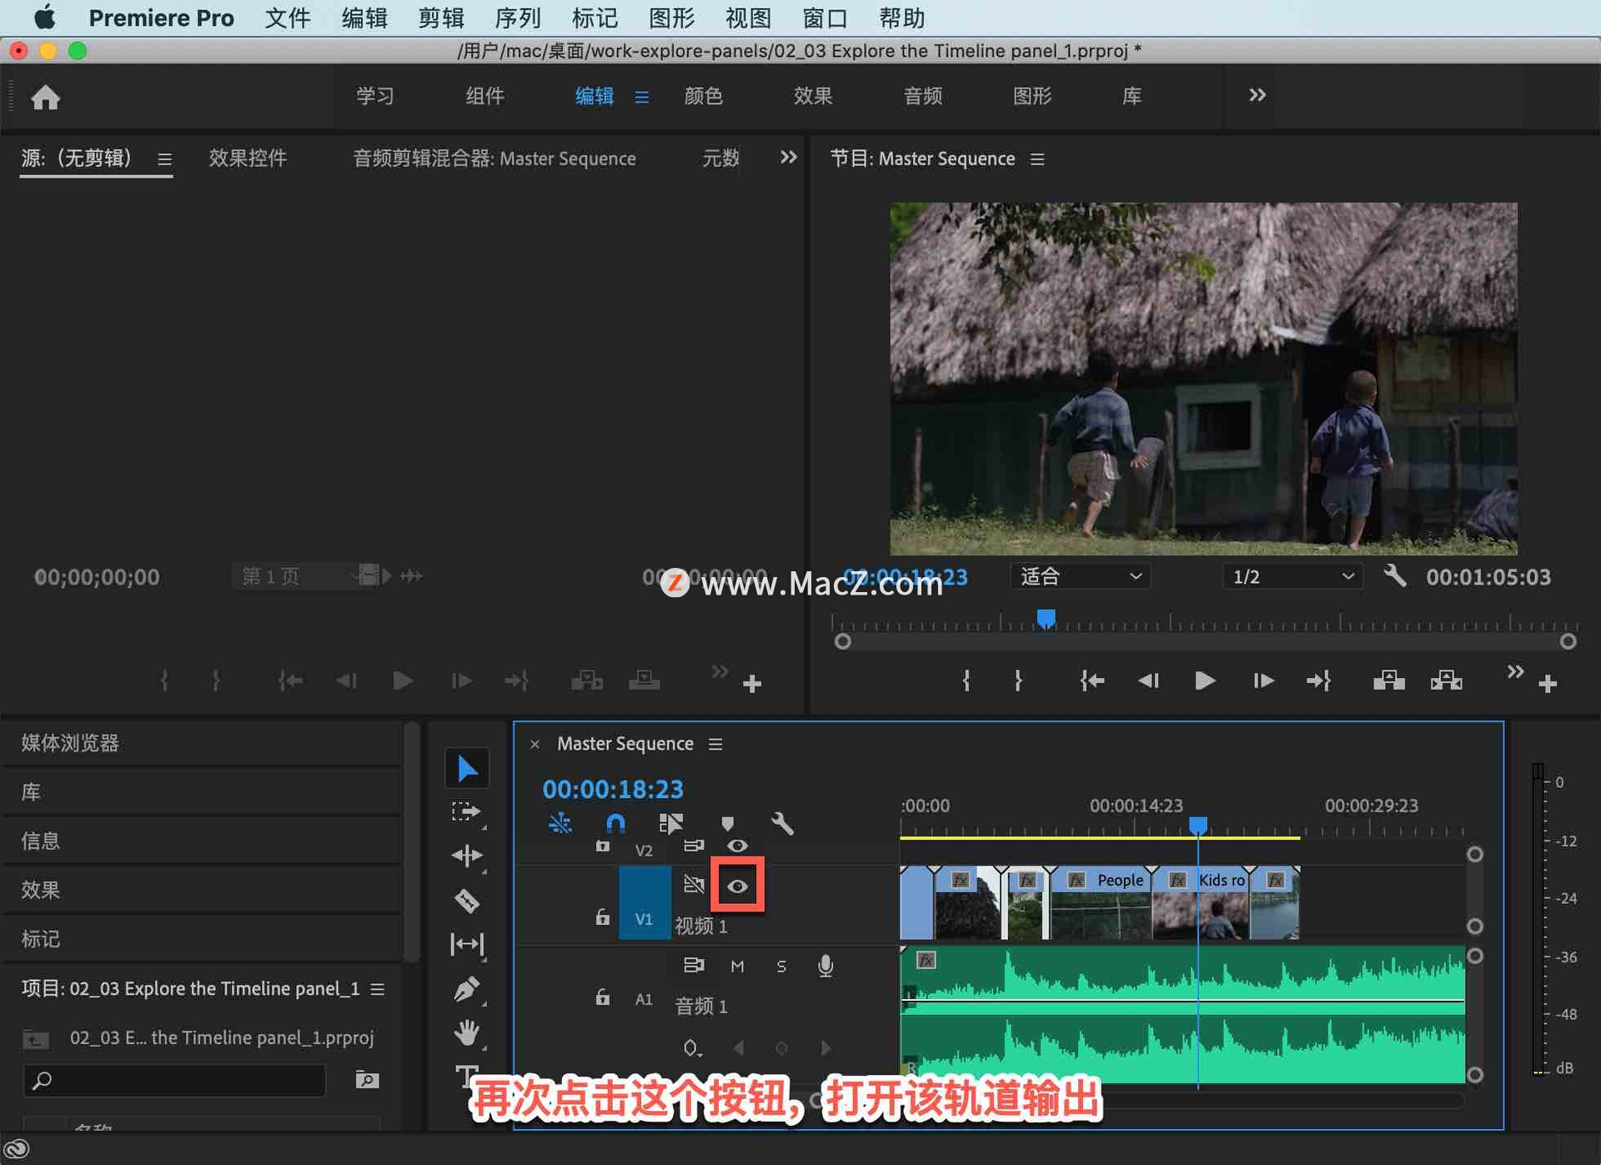Toggle sync lock on V1 track
The image size is (1601, 1165).
pyautogui.click(x=694, y=884)
